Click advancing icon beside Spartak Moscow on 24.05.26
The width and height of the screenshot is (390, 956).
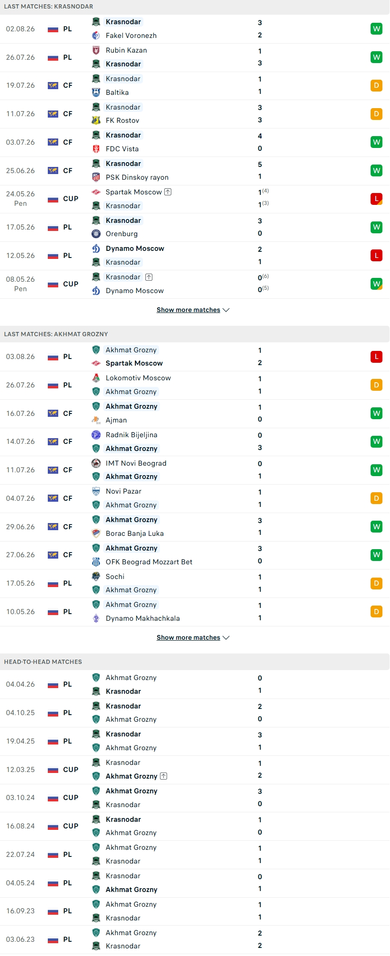[x=168, y=192]
